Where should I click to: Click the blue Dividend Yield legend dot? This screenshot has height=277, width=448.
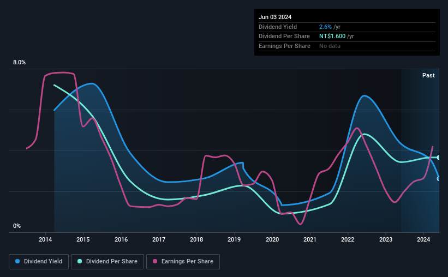pyautogui.click(x=17, y=261)
